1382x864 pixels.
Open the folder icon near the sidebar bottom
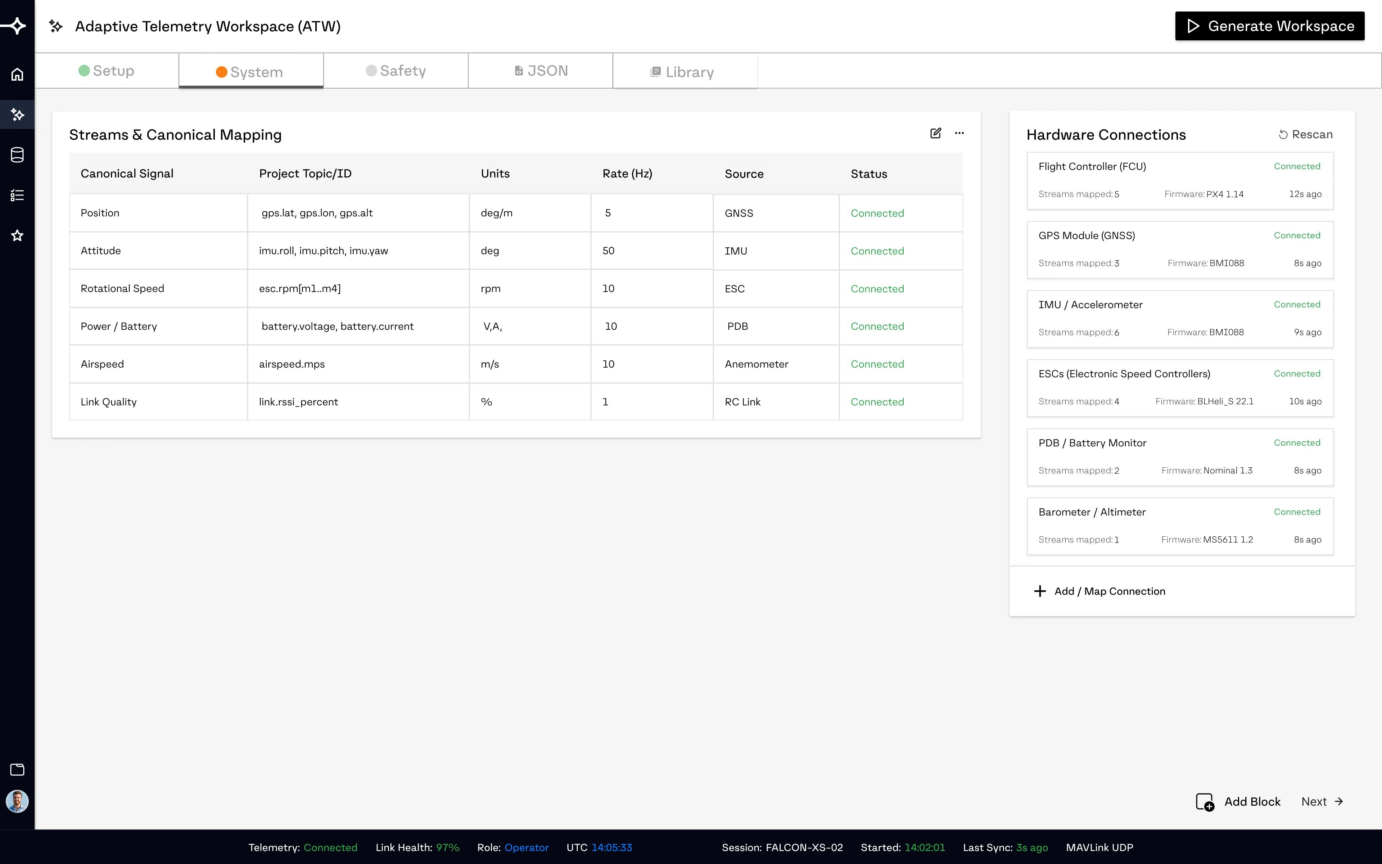(17, 769)
